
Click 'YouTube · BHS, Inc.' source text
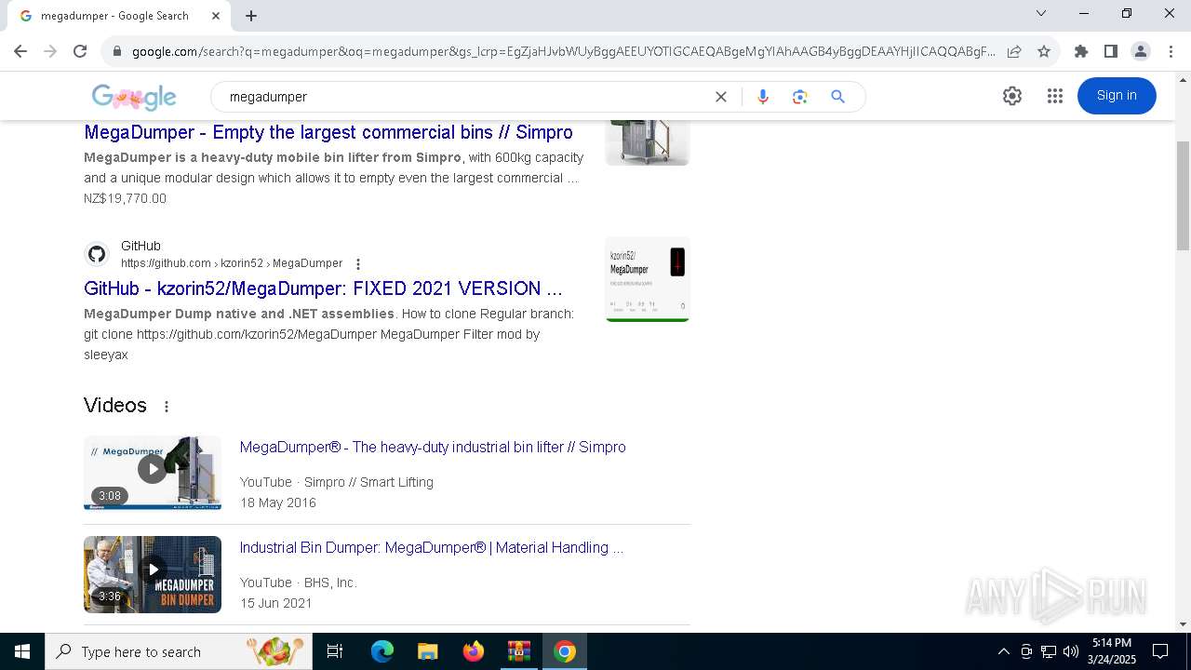tap(299, 583)
